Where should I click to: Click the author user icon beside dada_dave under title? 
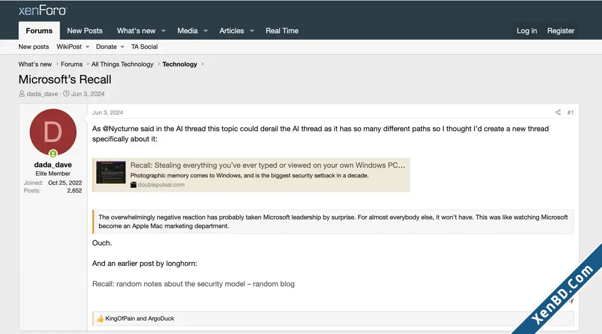tap(21, 94)
